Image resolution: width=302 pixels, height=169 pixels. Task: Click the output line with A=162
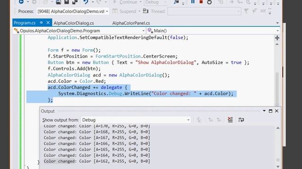(x=97, y=161)
